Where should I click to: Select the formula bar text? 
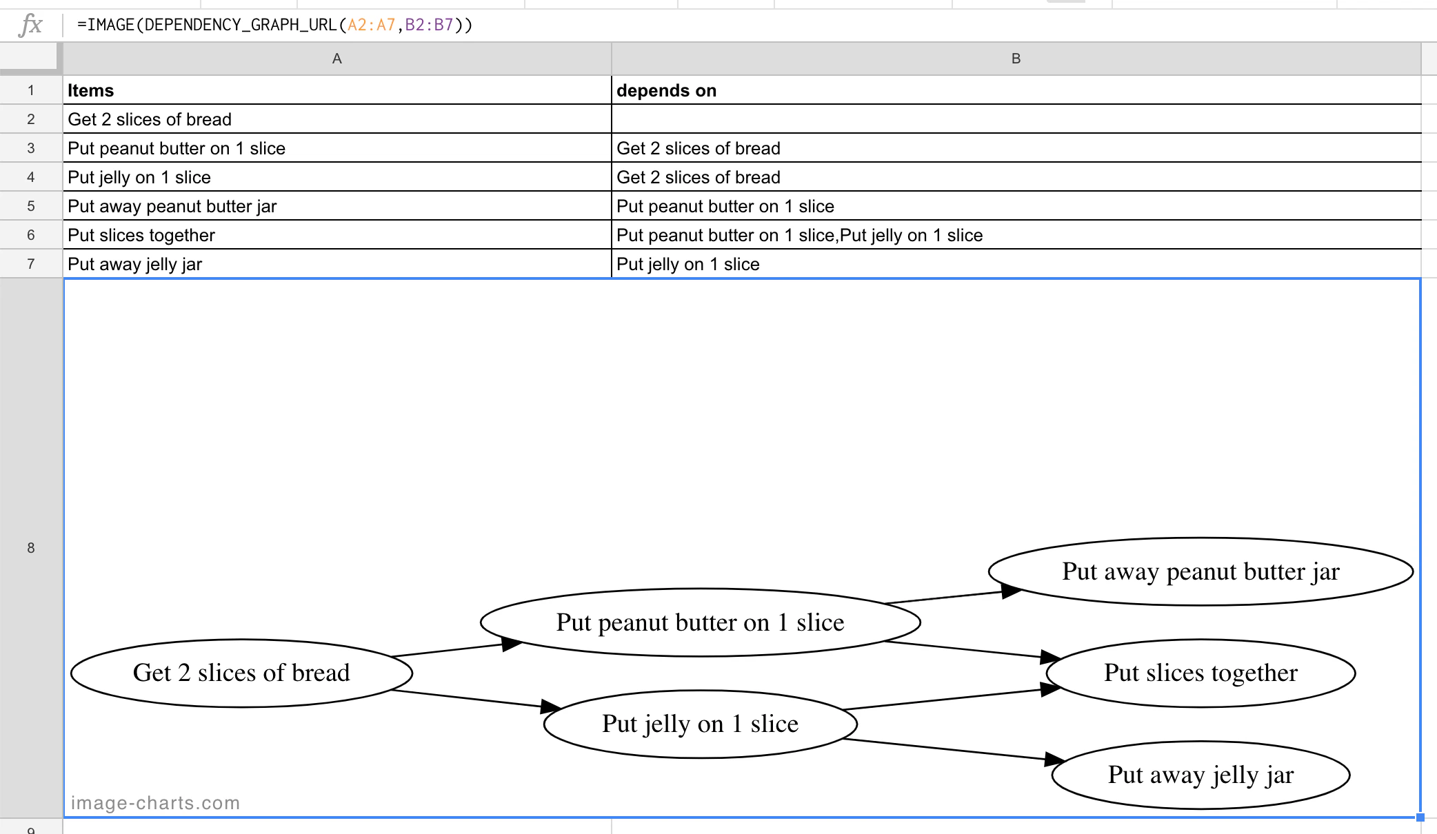(x=276, y=24)
